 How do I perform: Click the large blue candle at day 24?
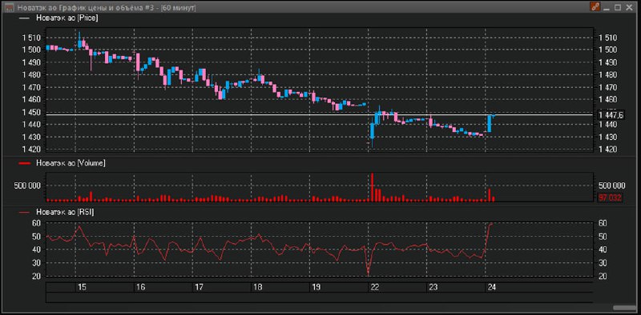490,124
